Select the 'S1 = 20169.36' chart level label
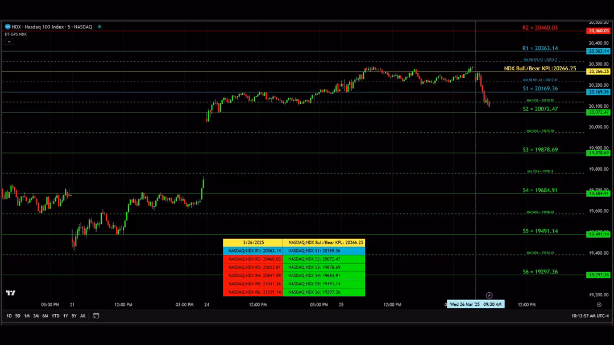 coord(540,89)
